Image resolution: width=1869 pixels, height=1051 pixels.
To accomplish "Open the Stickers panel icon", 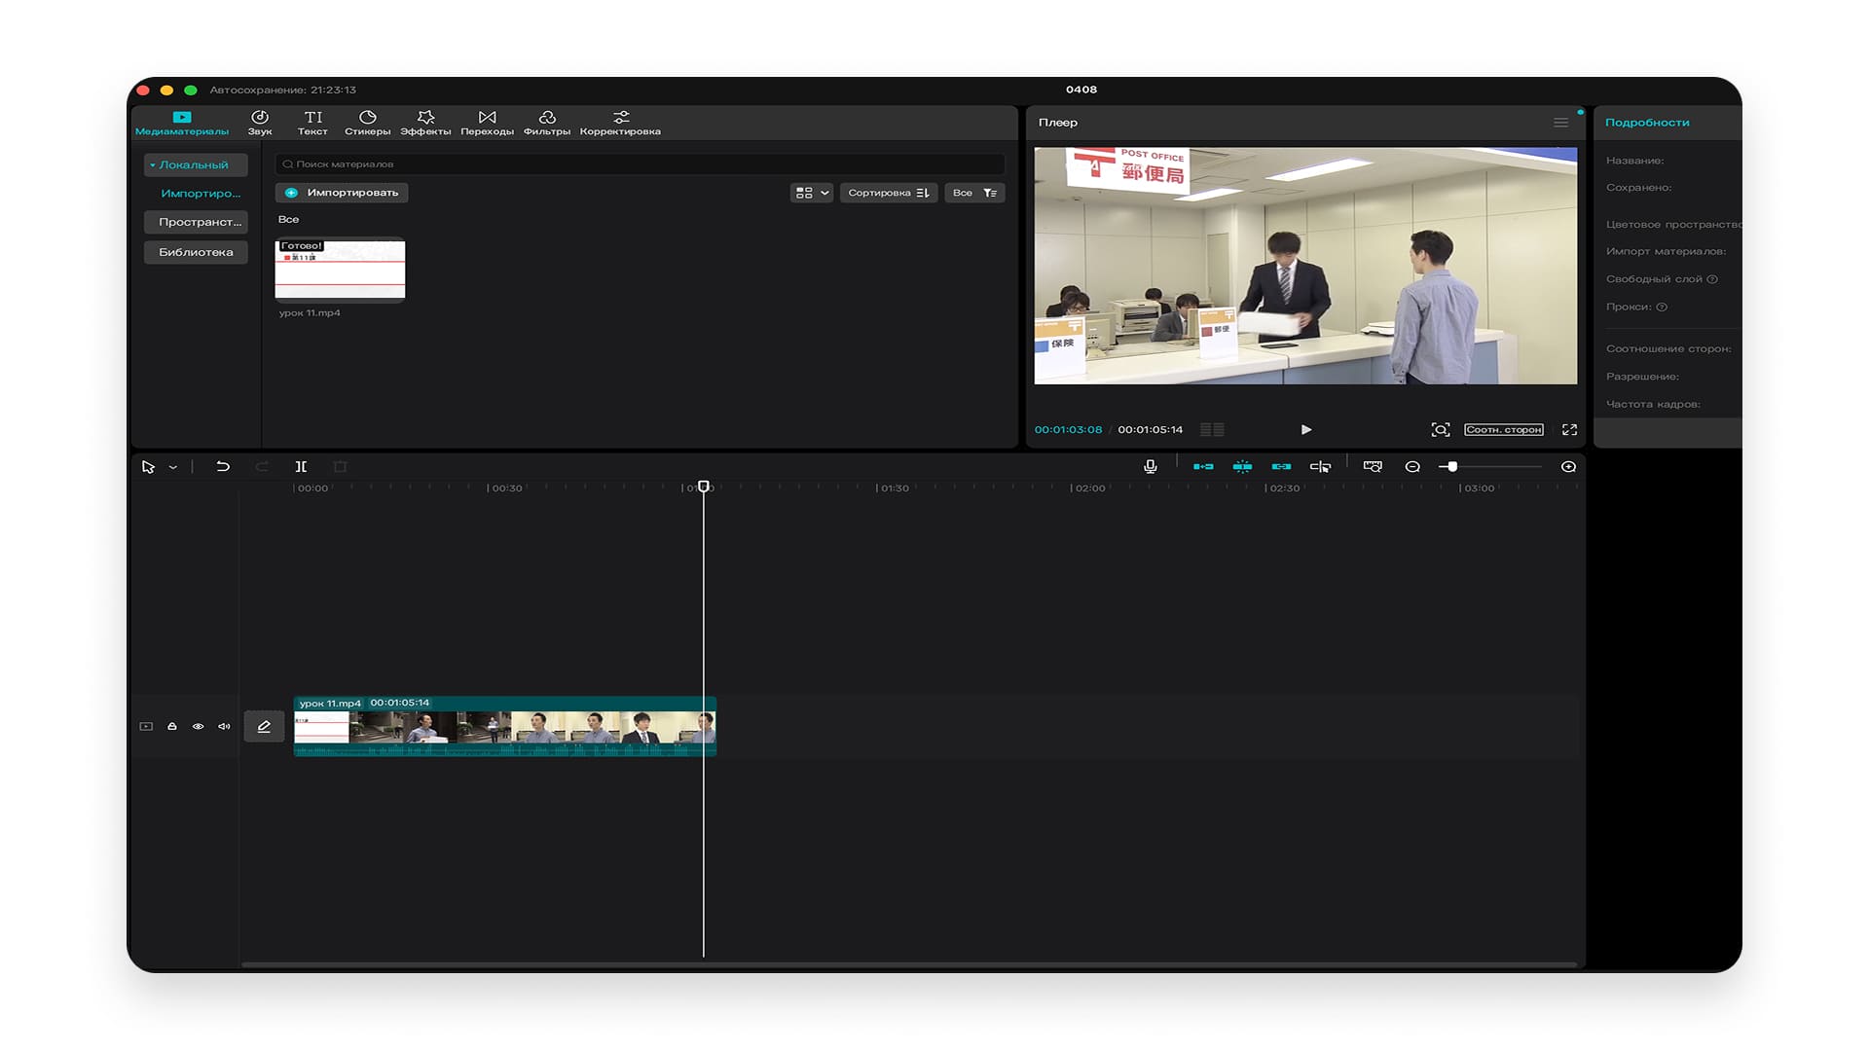I will 367,123.
